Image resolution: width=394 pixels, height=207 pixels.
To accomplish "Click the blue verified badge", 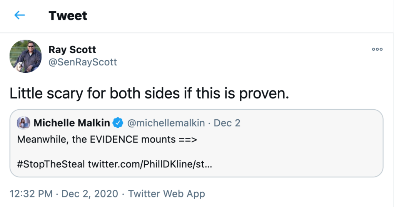I will tap(118, 123).
